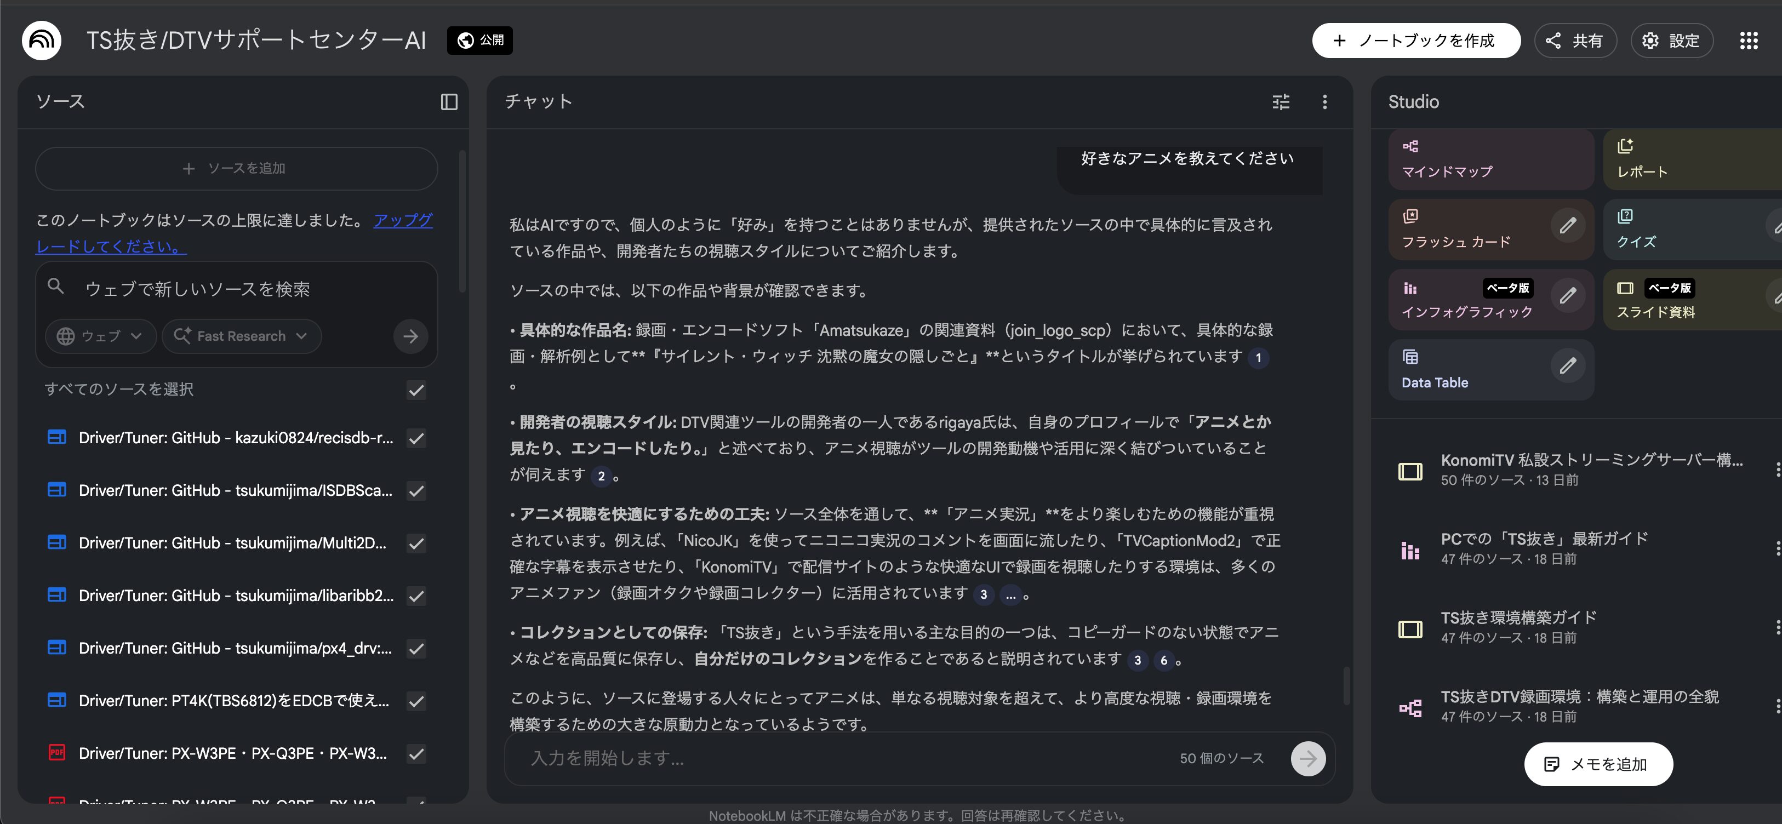Viewport: 1782px width, 824px height.
Task: Collapse the ソース panel with sidebar icon
Action: 449,102
